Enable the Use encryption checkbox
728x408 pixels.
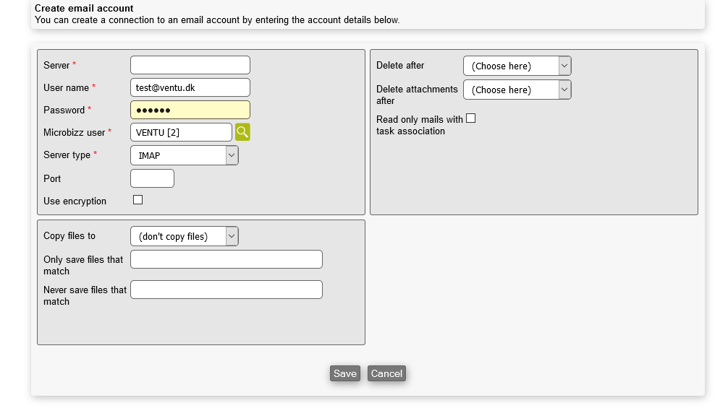click(138, 200)
